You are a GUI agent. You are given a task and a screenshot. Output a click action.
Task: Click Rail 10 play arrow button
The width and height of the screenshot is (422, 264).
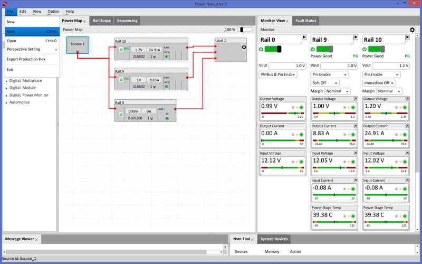click(407, 37)
